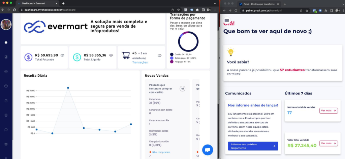Open the settings gear in Evermart sidebar
Image resolution: width=345 pixels, height=159 pixels.
coord(6,144)
